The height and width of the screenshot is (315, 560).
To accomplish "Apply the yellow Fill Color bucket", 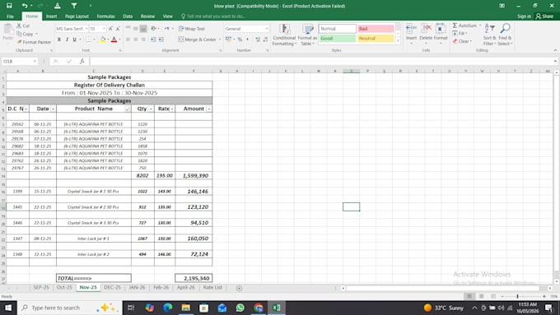I will point(103,39).
